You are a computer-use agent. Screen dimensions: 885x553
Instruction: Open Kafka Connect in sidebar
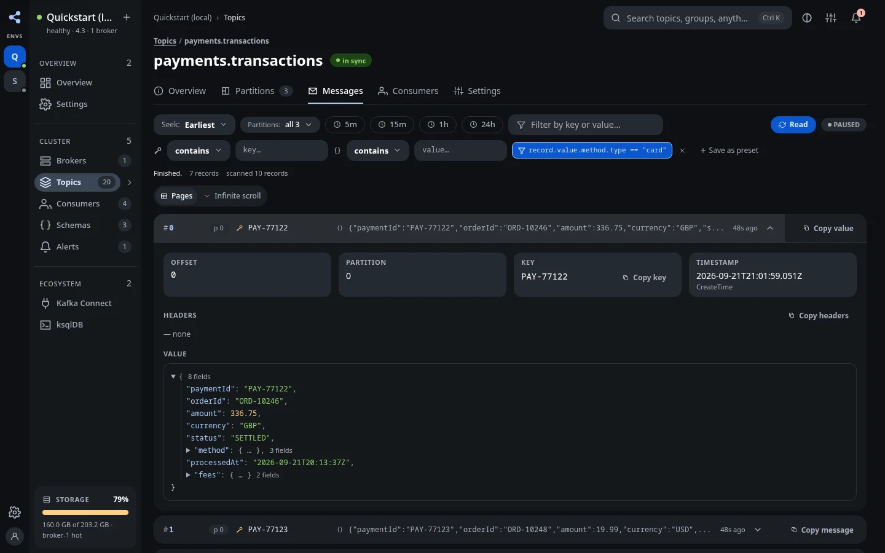85,303
